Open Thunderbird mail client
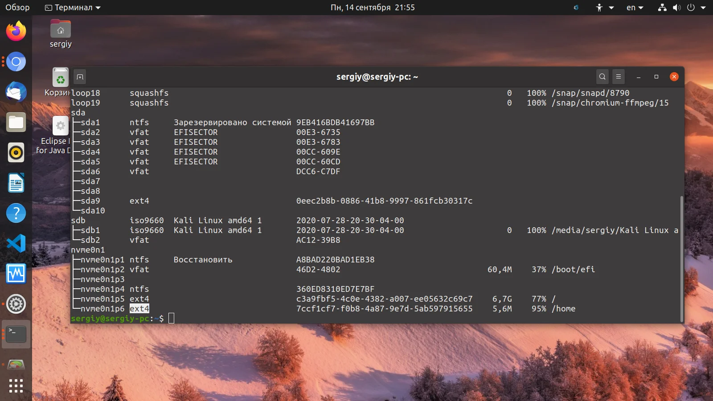The height and width of the screenshot is (401, 713). pos(16,92)
